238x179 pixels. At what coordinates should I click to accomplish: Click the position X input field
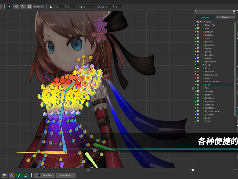point(60,7)
